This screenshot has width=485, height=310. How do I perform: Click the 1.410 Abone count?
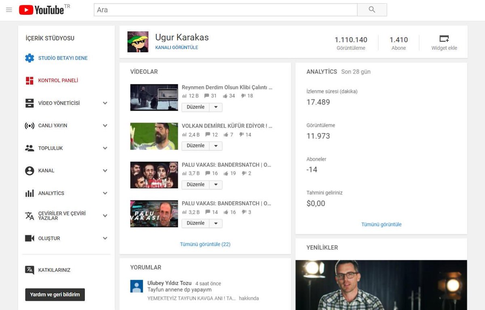click(x=399, y=40)
